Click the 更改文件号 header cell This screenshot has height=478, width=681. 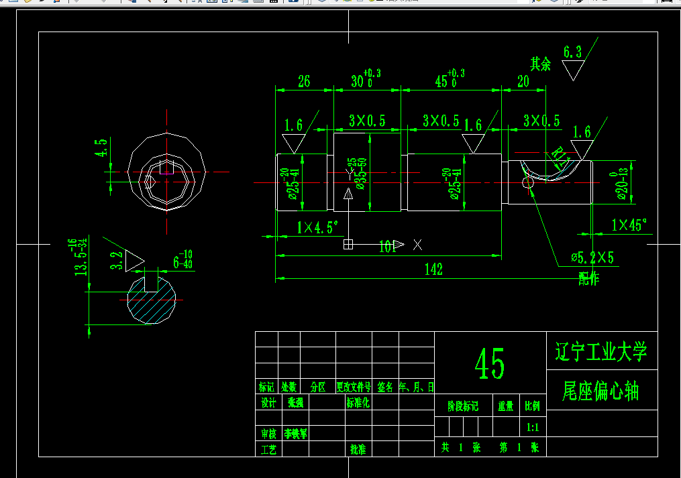[x=354, y=387]
